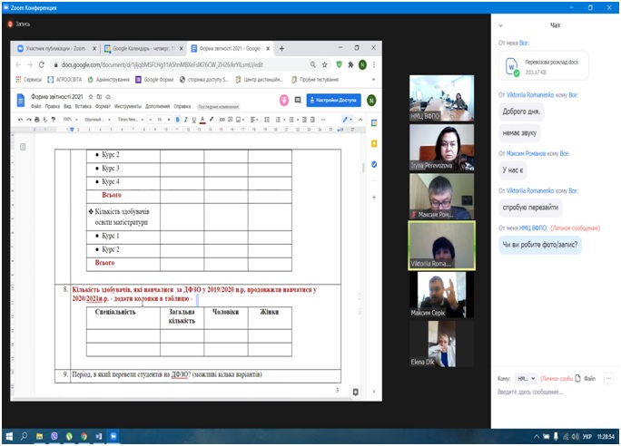Click the browser Reload page icon

pos(43,64)
